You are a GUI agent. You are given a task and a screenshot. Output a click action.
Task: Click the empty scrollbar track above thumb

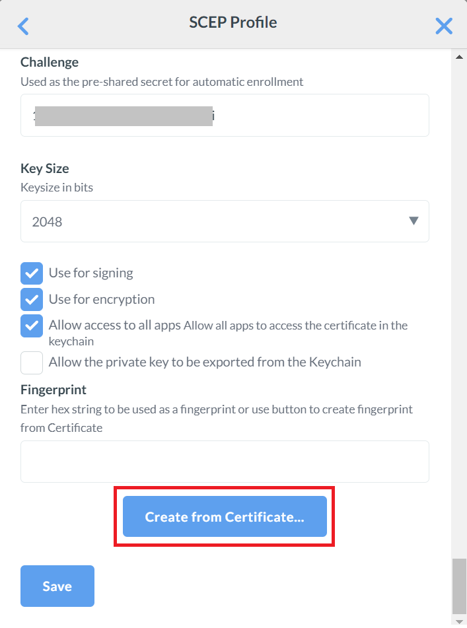459,297
